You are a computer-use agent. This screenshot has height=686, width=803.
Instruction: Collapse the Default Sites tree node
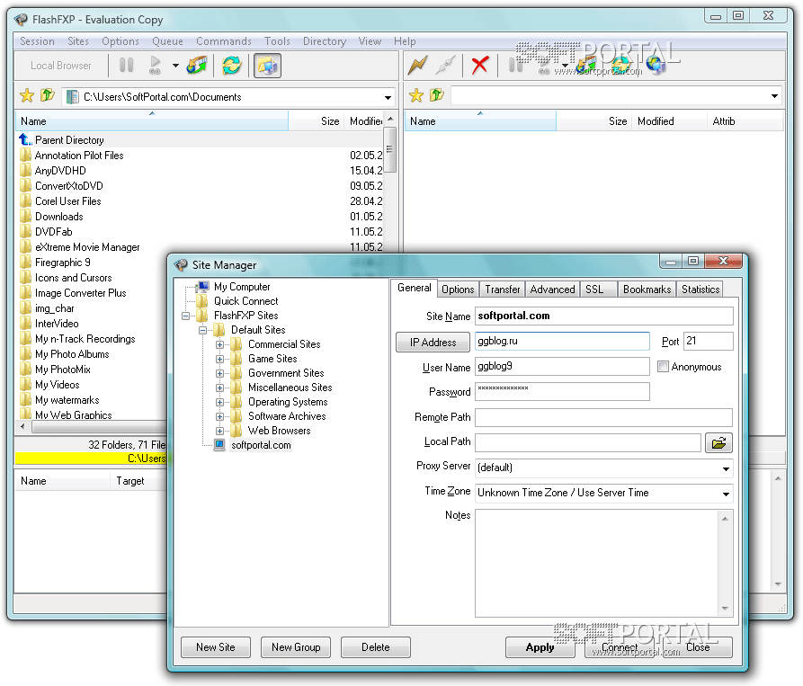pyautogui.click(x=203, y=330)
